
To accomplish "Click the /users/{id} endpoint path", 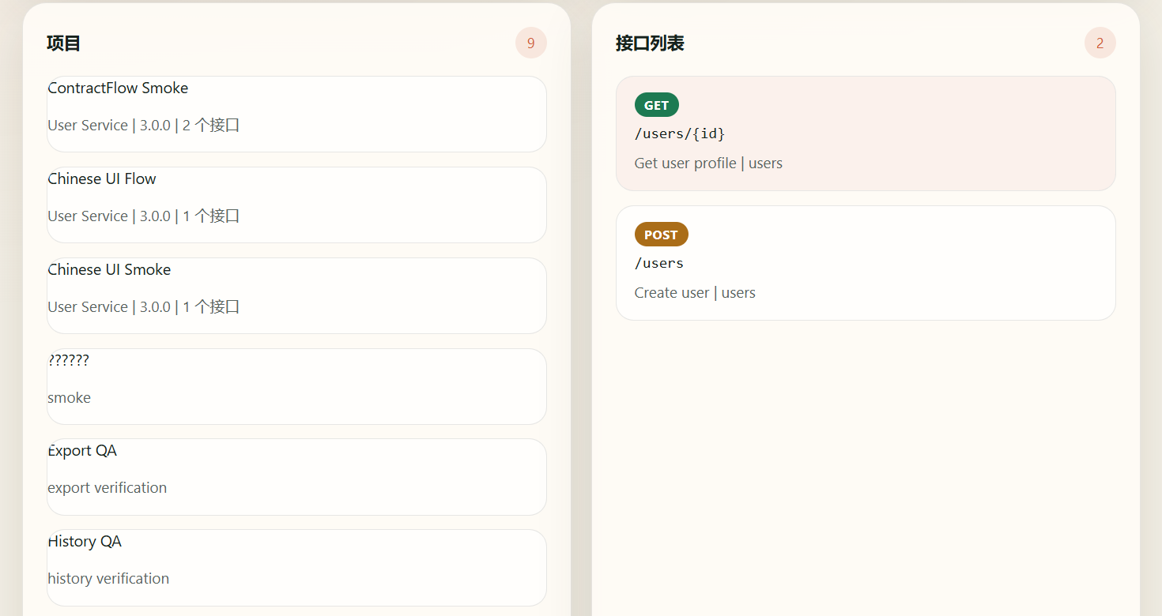I will click(680, 133).
